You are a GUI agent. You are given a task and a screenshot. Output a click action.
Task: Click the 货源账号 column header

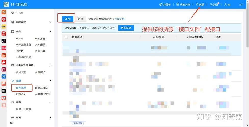click(x=77, y=37)
